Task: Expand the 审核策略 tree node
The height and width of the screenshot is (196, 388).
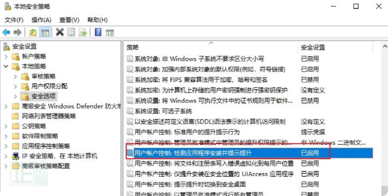Action: click(16, 77)
